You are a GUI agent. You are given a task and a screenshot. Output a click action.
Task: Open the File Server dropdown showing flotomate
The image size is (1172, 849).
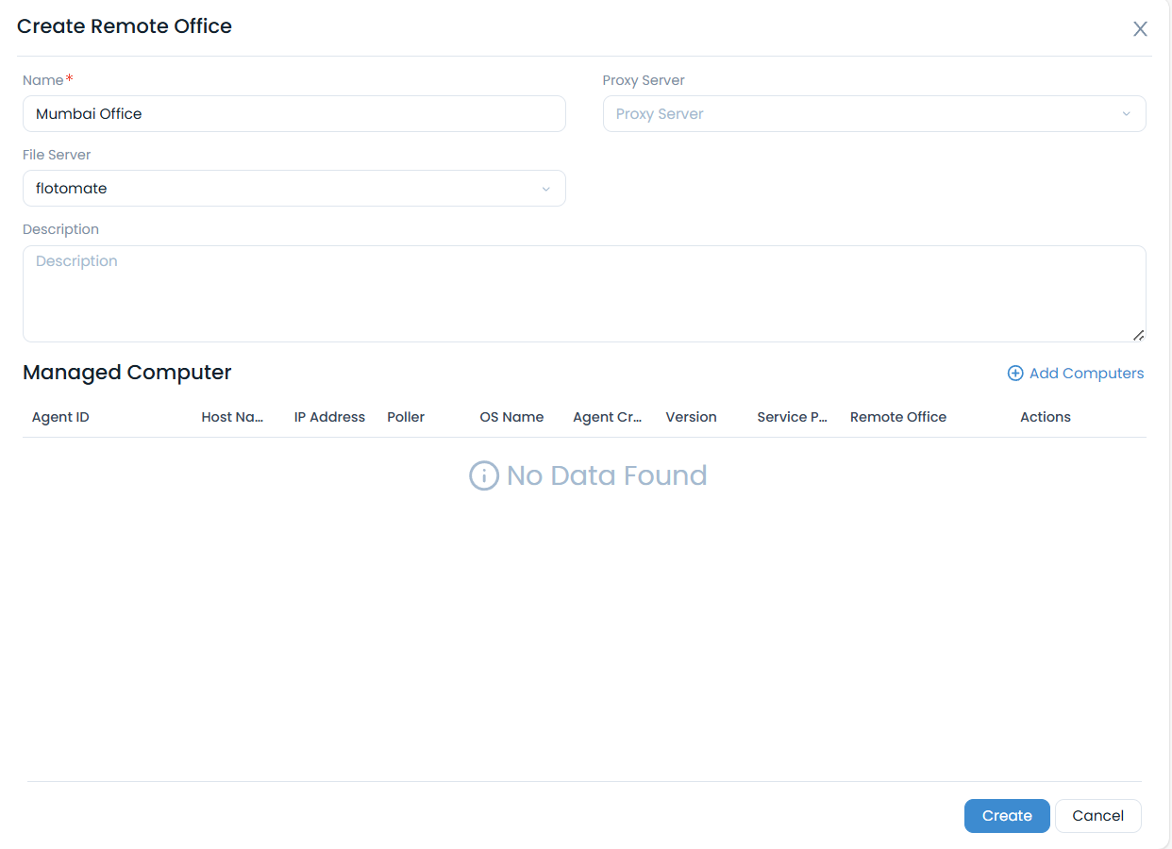[x=293, y=188]
